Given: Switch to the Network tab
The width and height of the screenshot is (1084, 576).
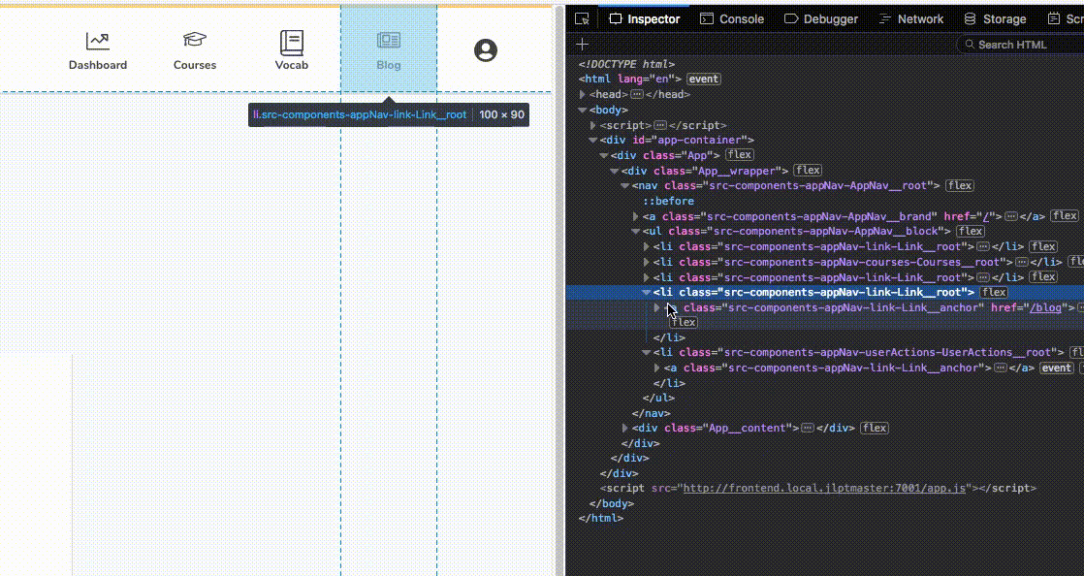Looking at the screenshot, I should point(911,18).
